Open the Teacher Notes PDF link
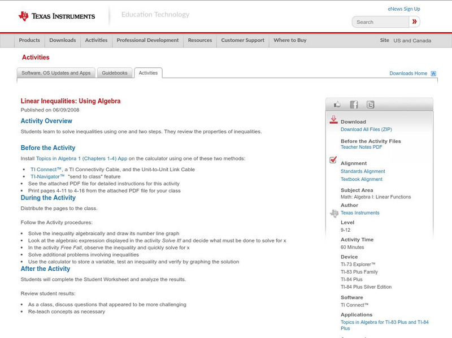The height and width of the screenshot is (338, 452). tap(361, 147)
